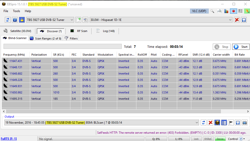Click the save floppy icon in Output panel
The height and width of the screenshot is (141, 250).
coord(238,123)
